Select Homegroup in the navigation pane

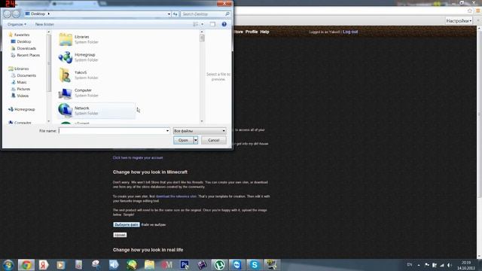pyautogui.click(x=22, y=109)
